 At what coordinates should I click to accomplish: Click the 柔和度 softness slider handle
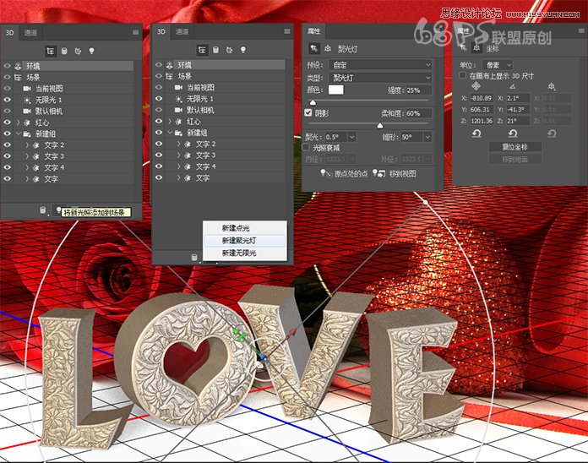point(380,125)
